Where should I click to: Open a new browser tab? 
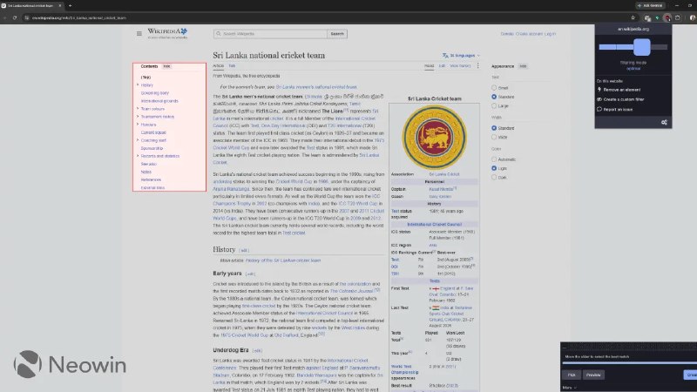[x=71, y=6]
